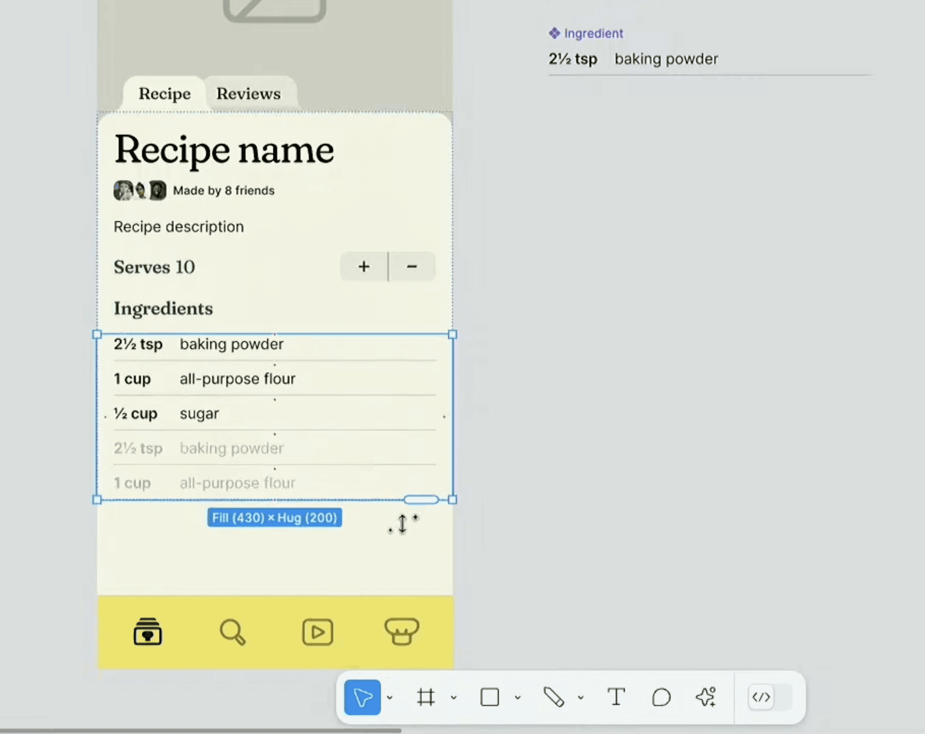Screen dimensions: 925x734
Task: Select the Rectangle shape tool
Action: [x=490, y=697]
